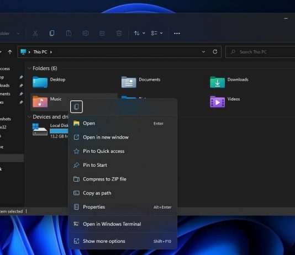Click the This PC monitor icon in address bar
This screenshot has height=255, width=295.
coord(23,52)
